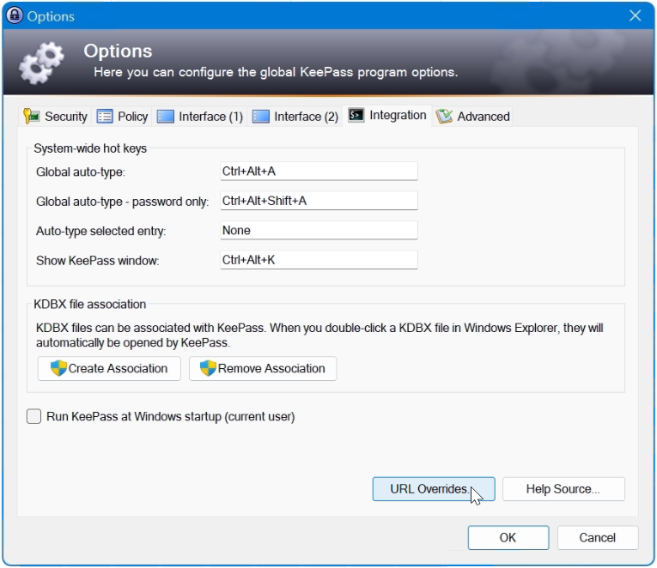
Task: Confirm options with OK button
Action: click(508, 537)
